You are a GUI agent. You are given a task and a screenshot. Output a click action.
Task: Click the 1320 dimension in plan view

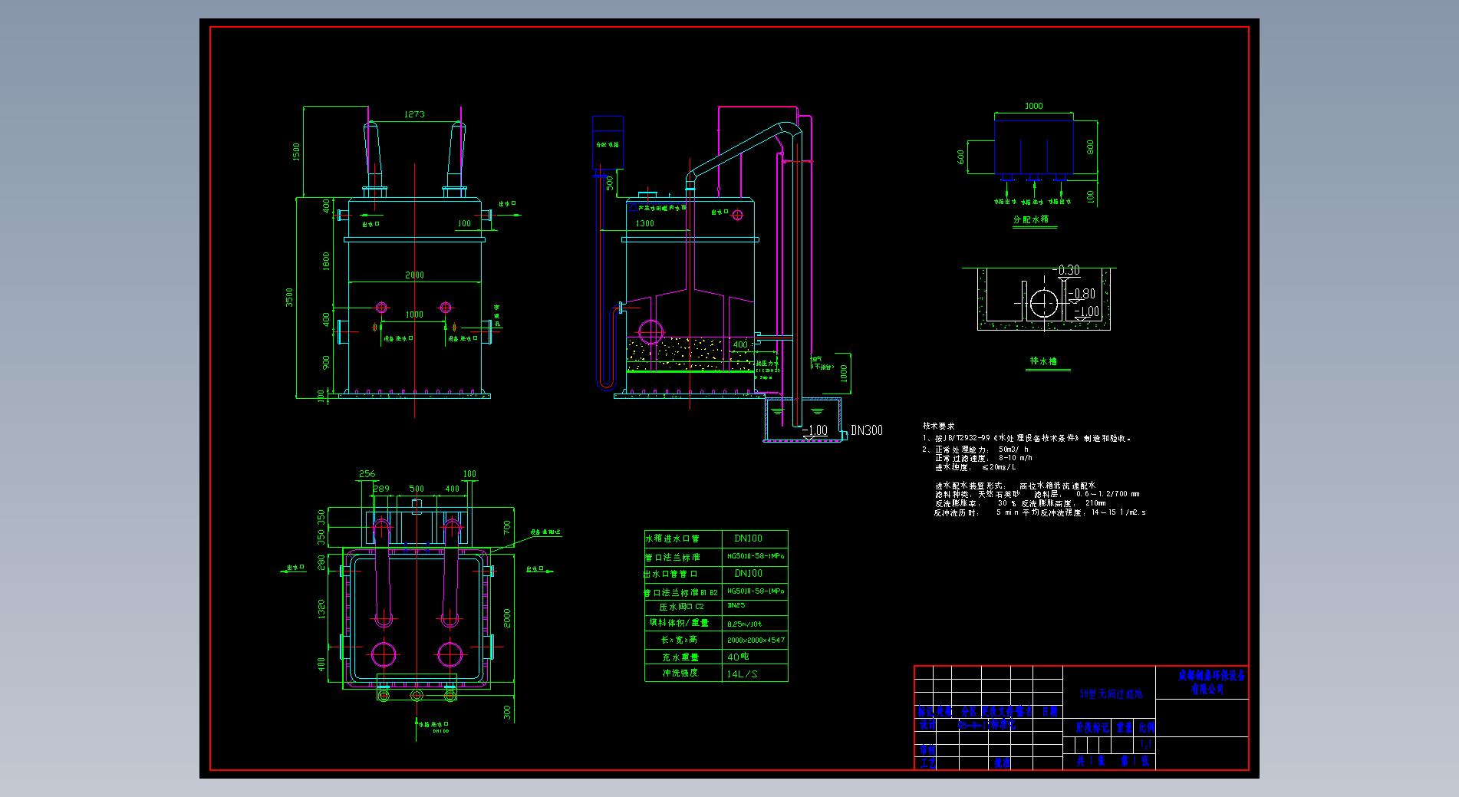(x=321, y=609)
